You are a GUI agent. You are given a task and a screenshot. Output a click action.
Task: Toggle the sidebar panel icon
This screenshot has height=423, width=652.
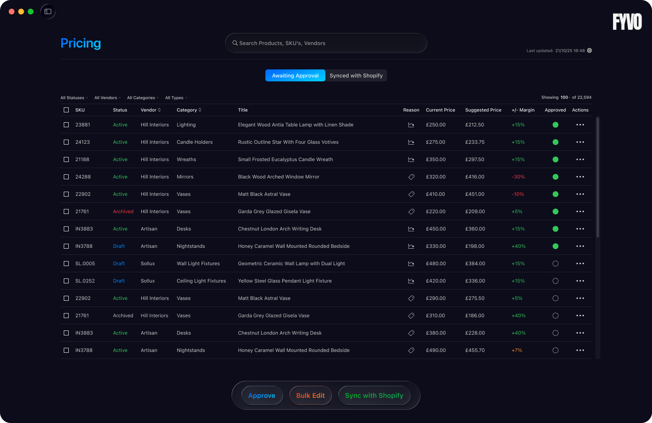point(48,12)
